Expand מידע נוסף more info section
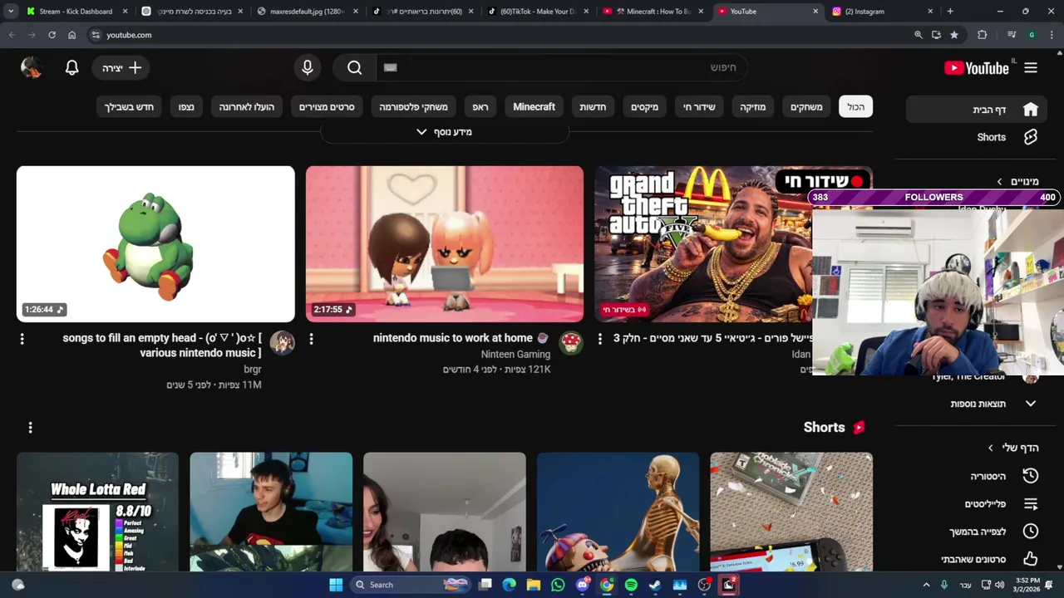This screenshot has width=1064, height=598. (x=444, y=132)
